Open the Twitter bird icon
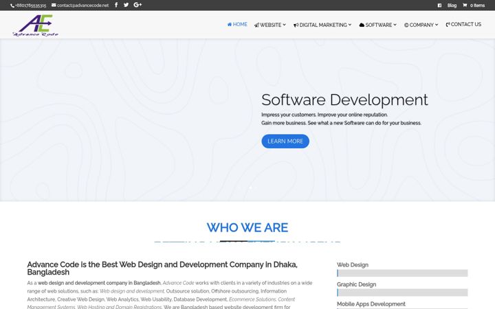 tap(126, 5)
